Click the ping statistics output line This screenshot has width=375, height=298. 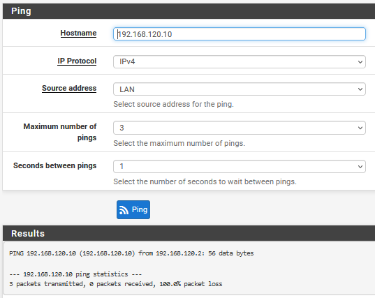(75, 274)
